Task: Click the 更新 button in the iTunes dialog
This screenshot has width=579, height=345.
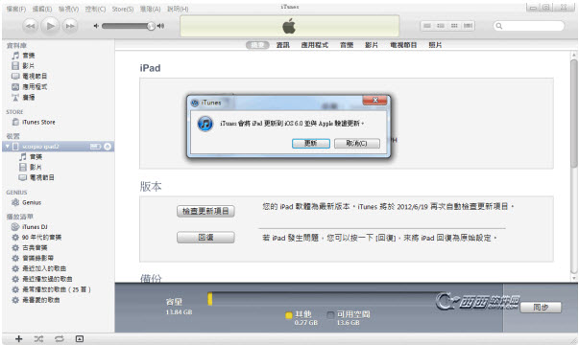Action: [x=311, y=143]
